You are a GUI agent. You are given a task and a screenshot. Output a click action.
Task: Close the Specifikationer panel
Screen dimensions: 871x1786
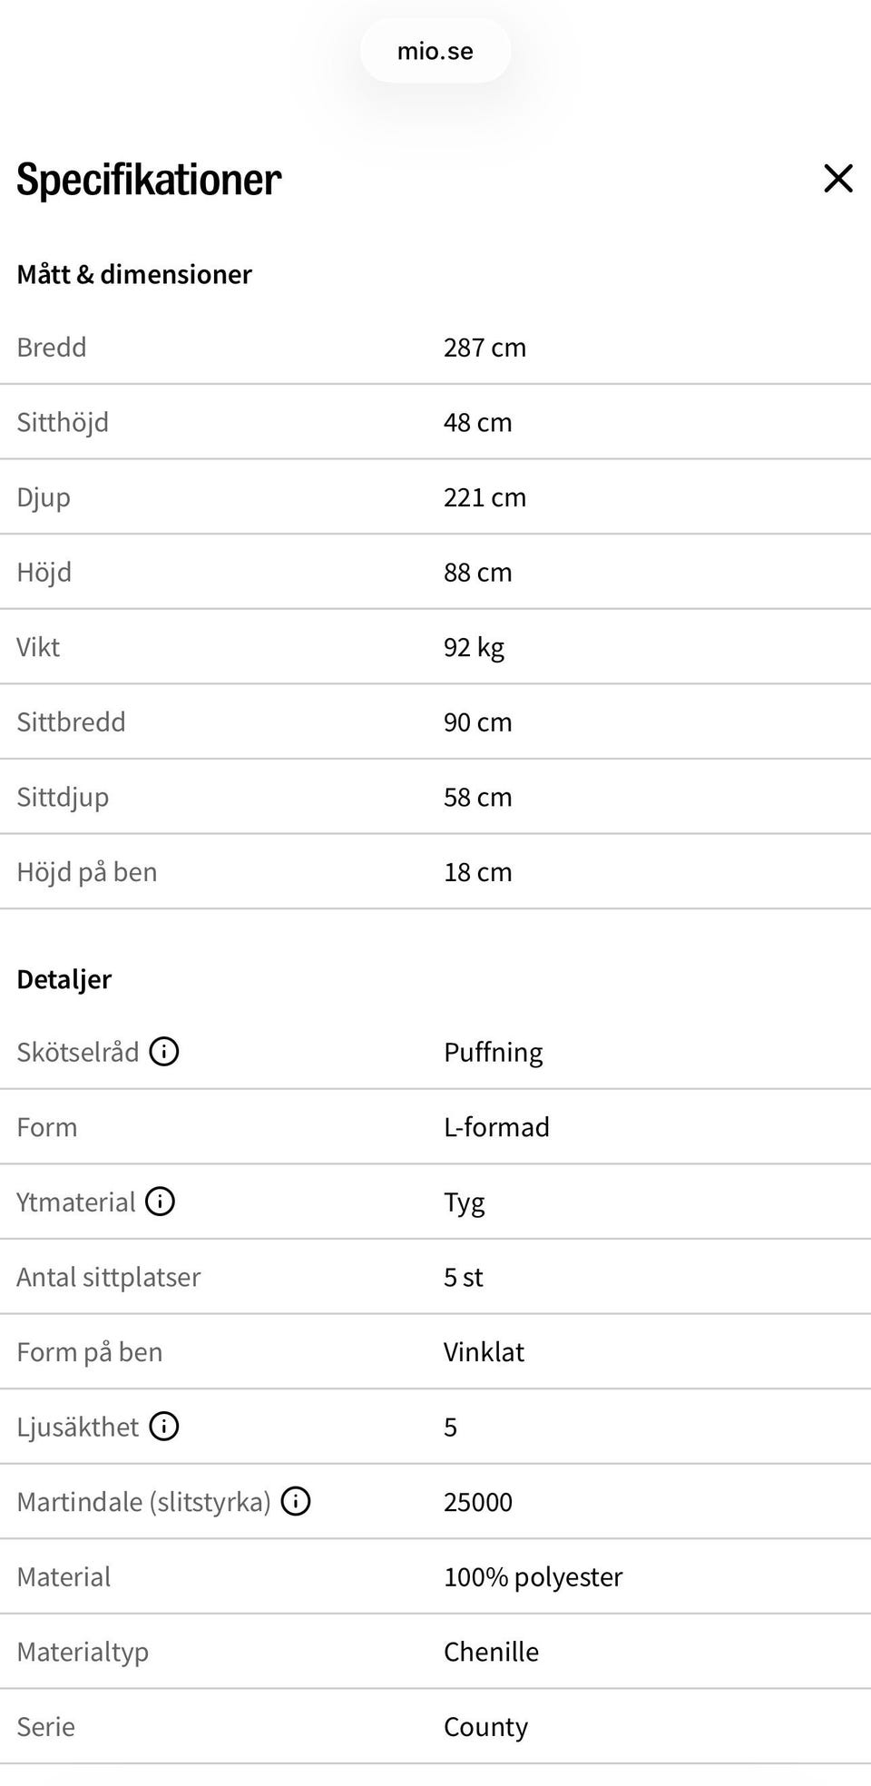[x=837, y=179]
